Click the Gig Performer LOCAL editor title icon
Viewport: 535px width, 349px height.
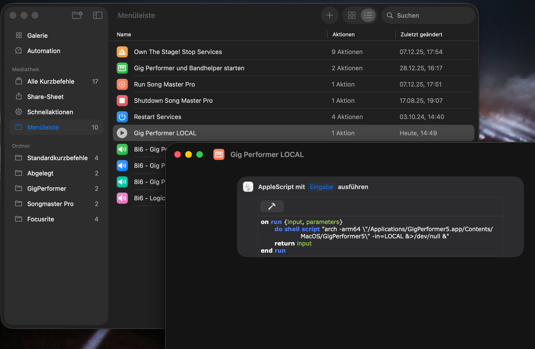click(219, 154)
